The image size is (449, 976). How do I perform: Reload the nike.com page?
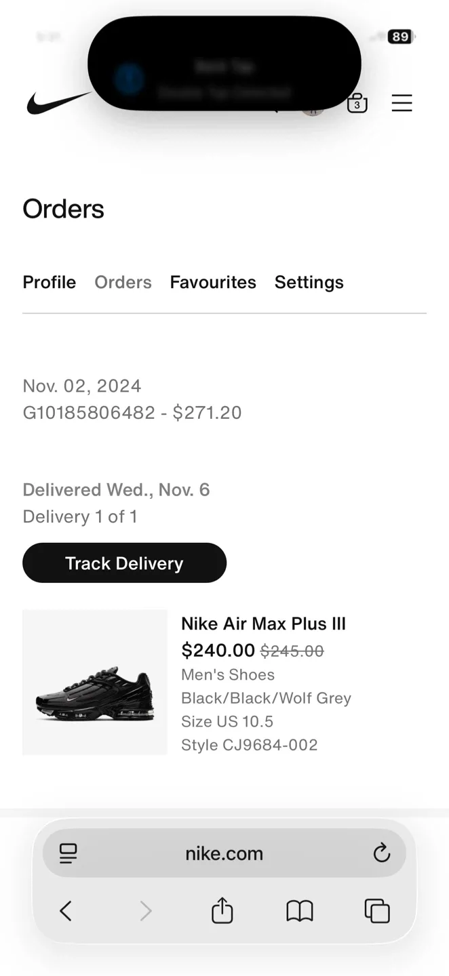(381, 853)
